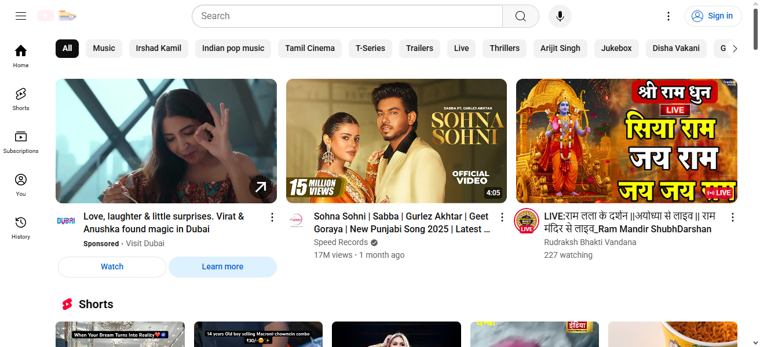The image size is (760, 347).
Task: Open Subscriptions in the sidebar
Action: pos(21,142)
